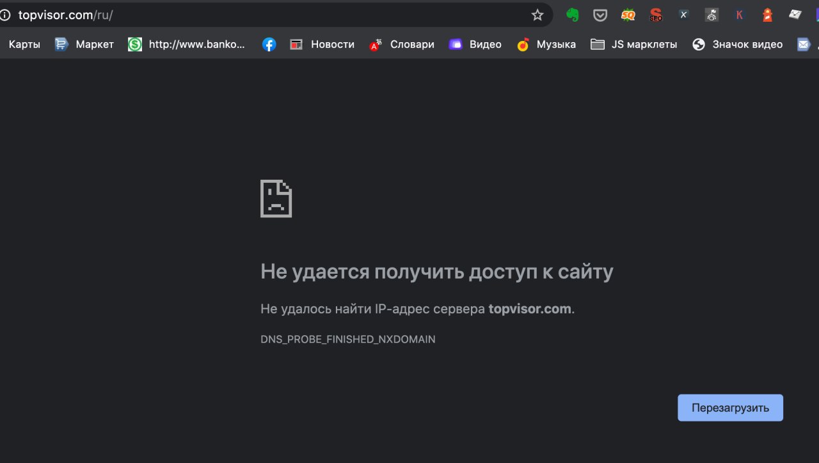
Task: Open the Маркет bookmark
Action: [84, 44]
